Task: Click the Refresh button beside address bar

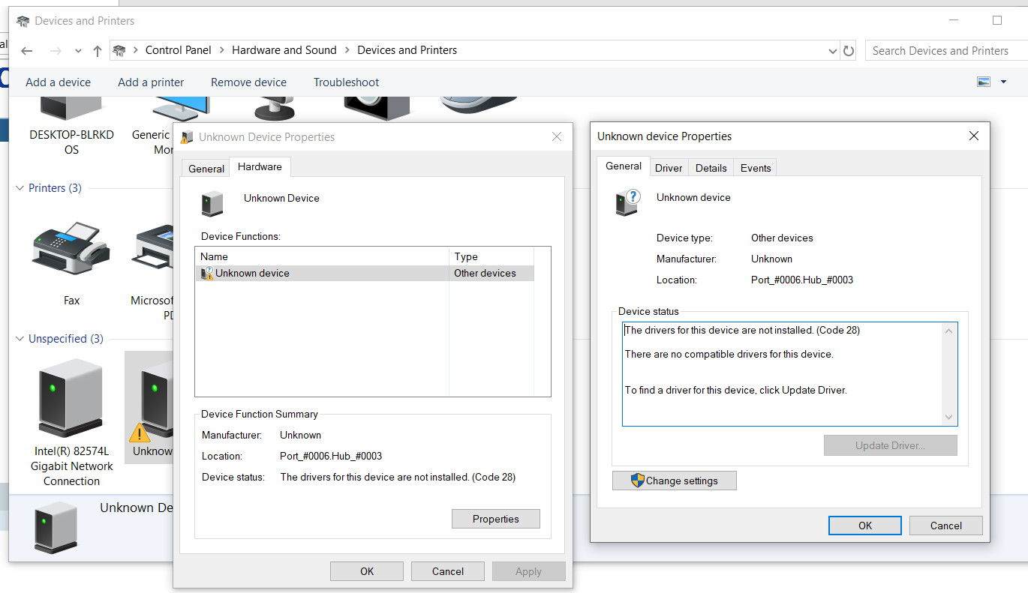Action: (x=849, y=51)
